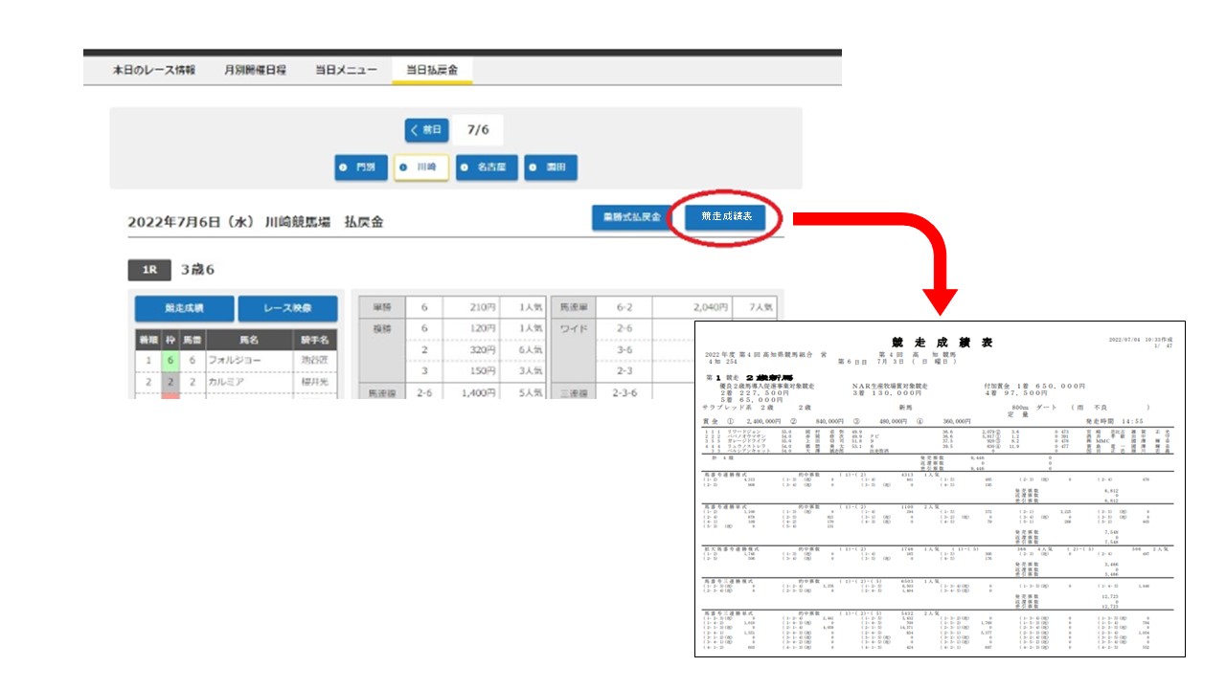
Task: Click the green frame number 6 cell
Action: pos(169,361)
